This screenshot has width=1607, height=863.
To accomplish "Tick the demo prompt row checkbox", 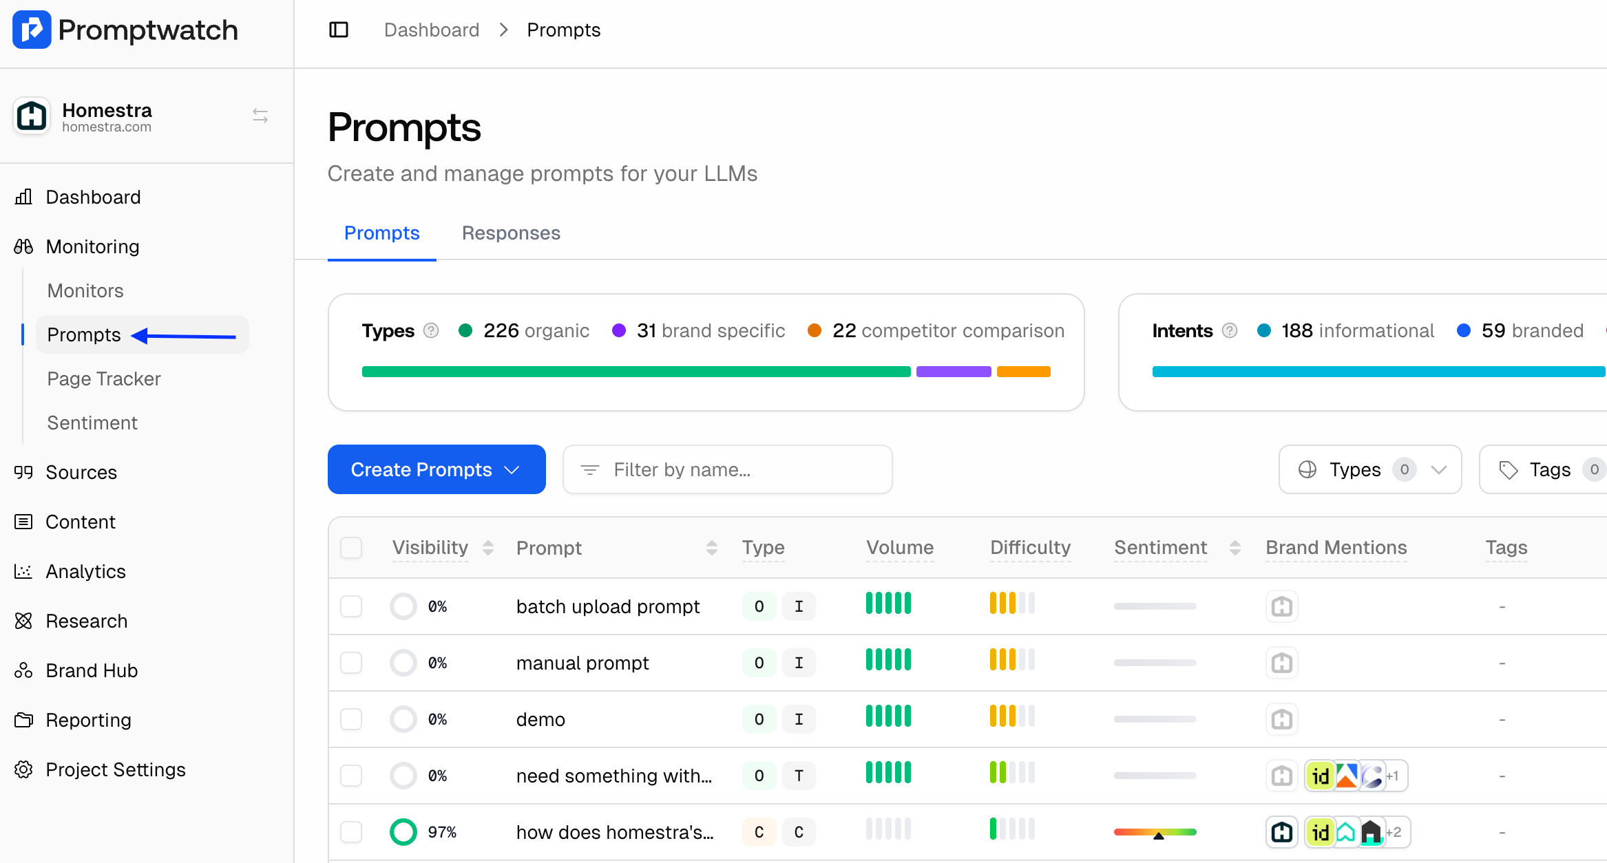I will click(351, 719).
